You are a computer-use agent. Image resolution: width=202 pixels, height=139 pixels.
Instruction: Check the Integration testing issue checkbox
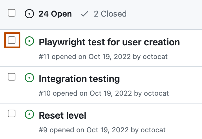(12, 77)
